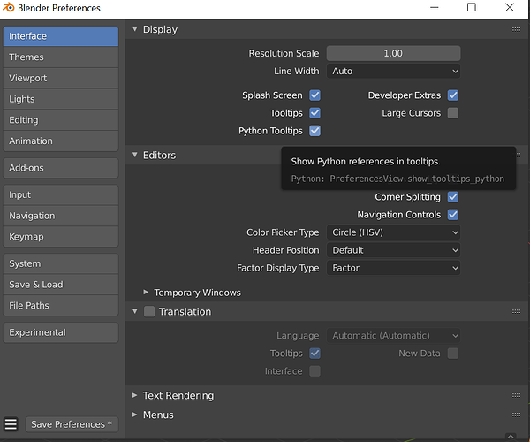Expand the Temporary Windows subpanel
Viewport: 530px width, 442px height.
click(x=146, y=293)
